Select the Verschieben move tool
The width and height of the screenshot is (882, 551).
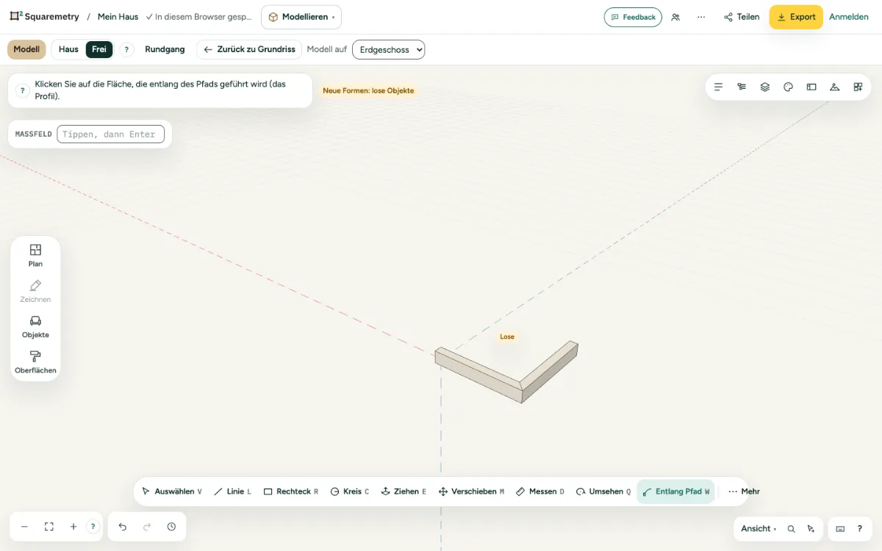point(471,491)
